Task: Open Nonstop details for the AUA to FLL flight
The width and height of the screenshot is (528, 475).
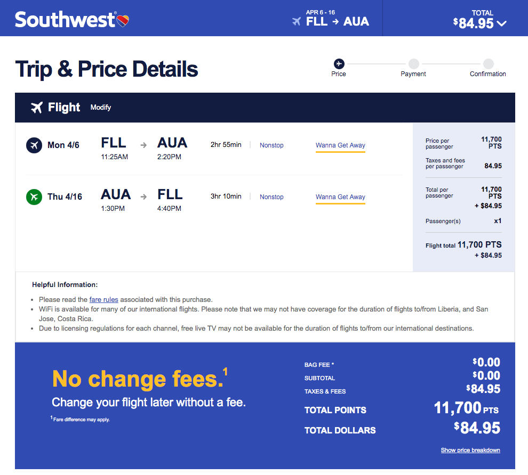Action: [x=271, y=197]
